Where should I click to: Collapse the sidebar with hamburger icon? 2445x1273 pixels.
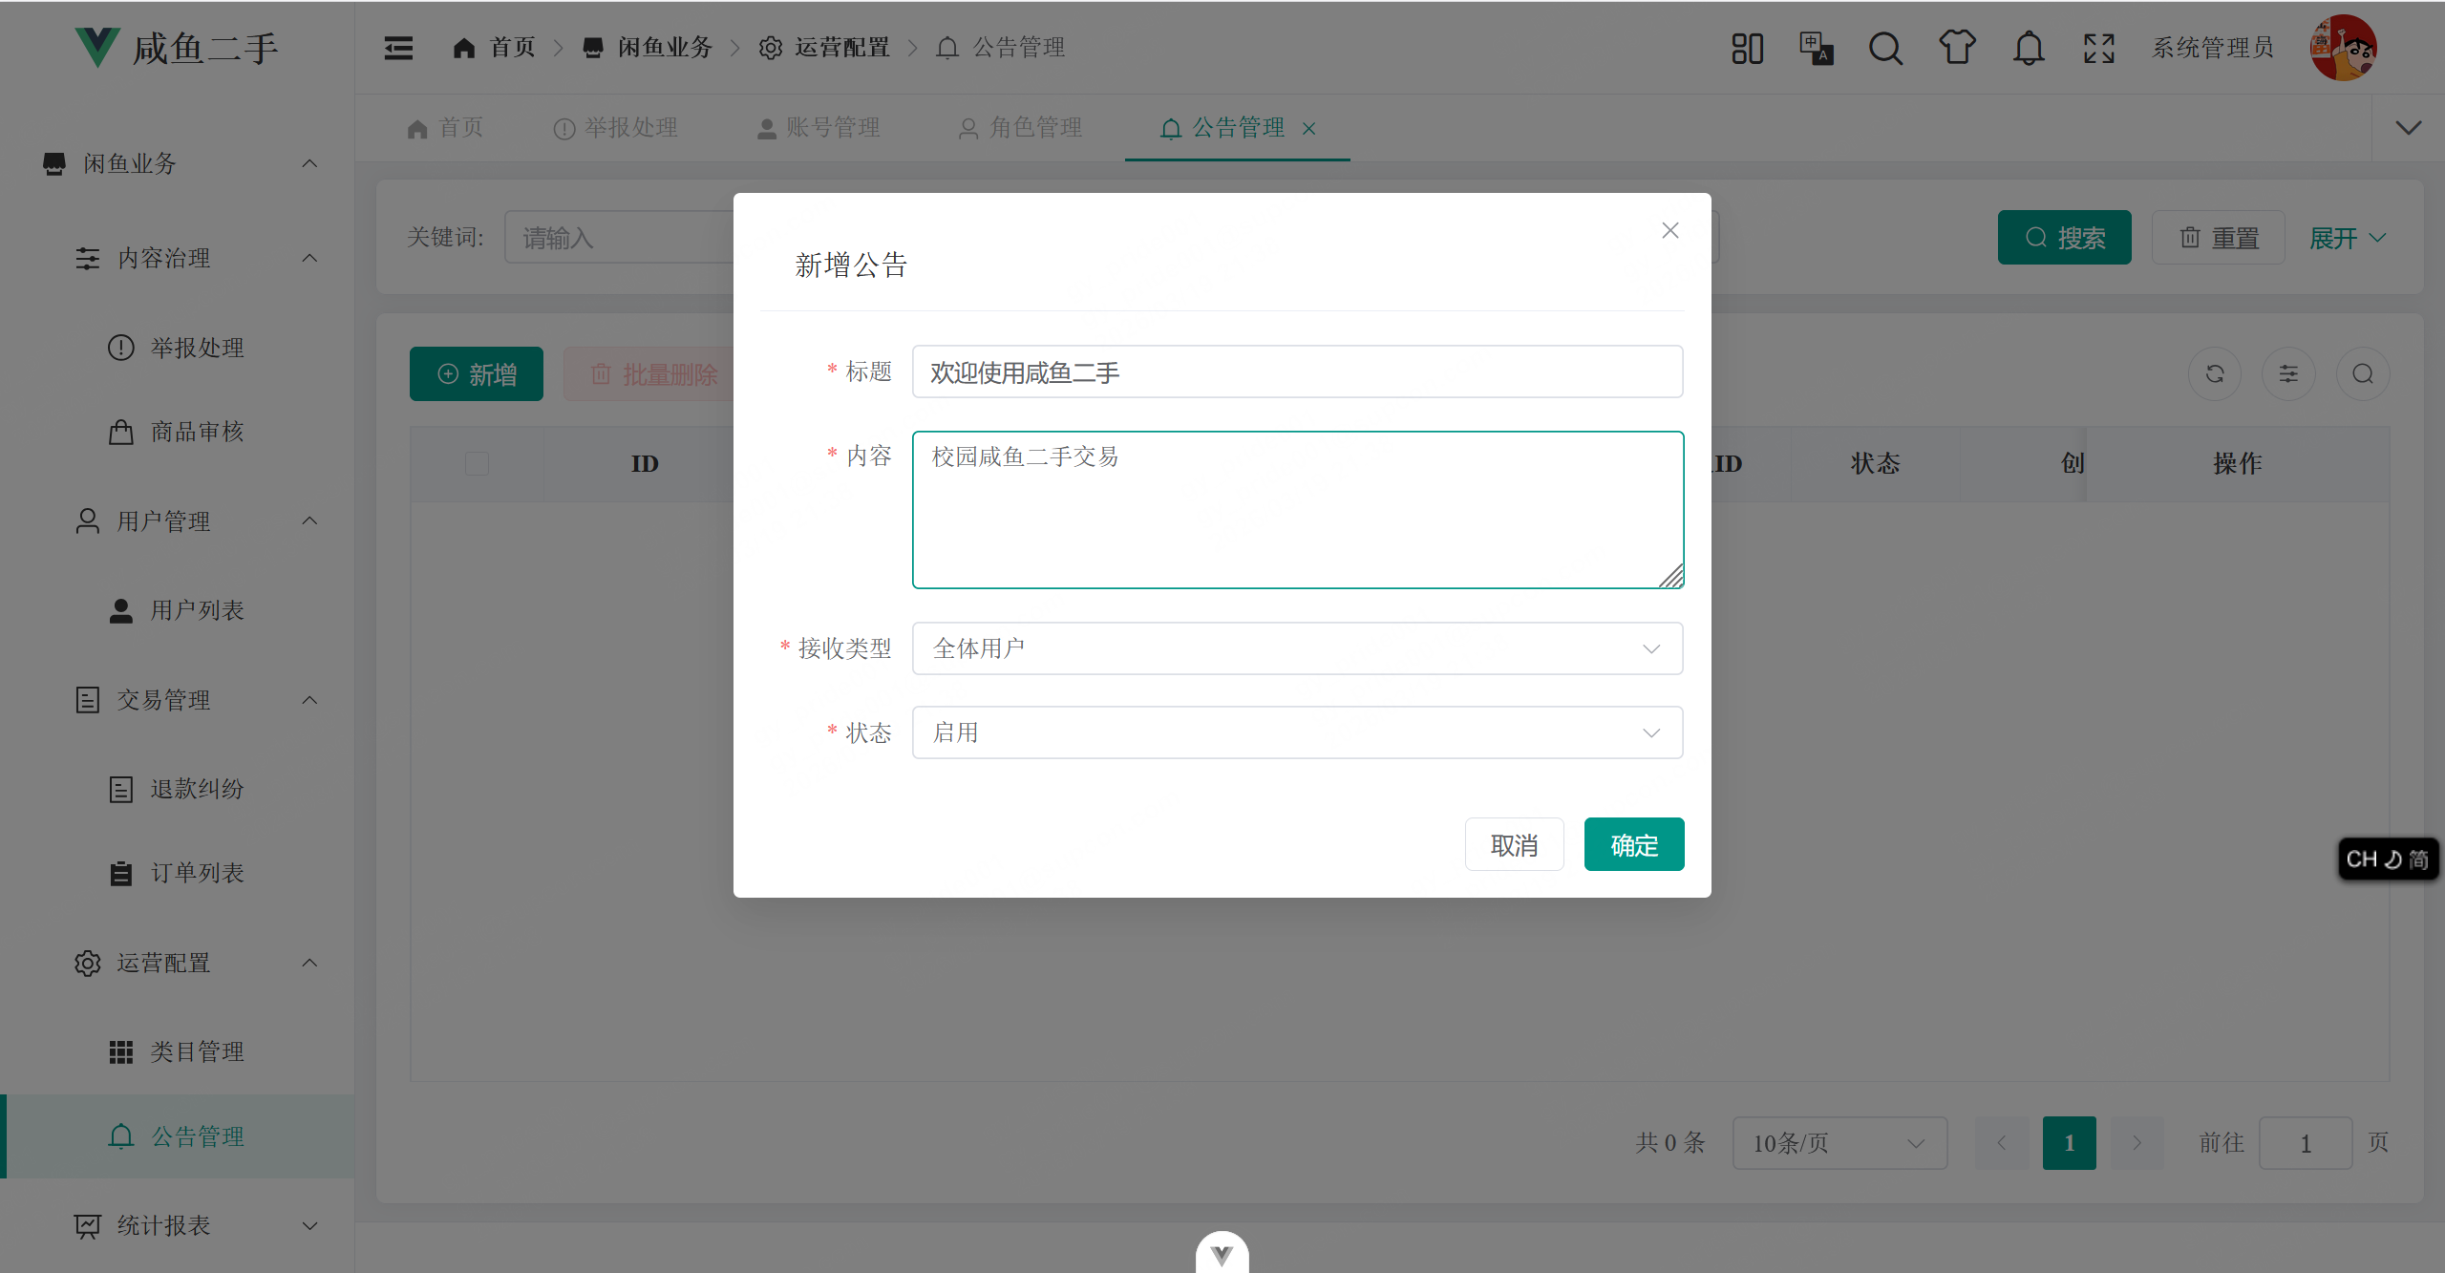pos(398,47)
